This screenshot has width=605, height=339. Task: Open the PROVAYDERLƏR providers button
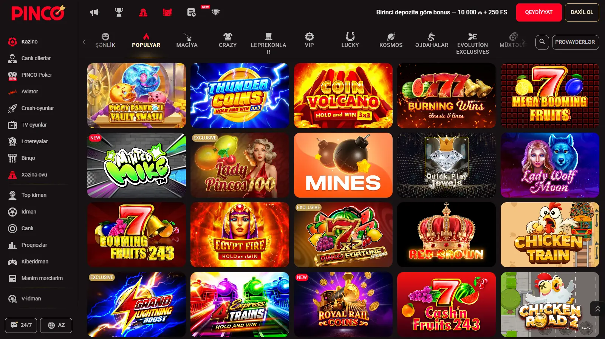pyautogui.click(x=575, y=42)
